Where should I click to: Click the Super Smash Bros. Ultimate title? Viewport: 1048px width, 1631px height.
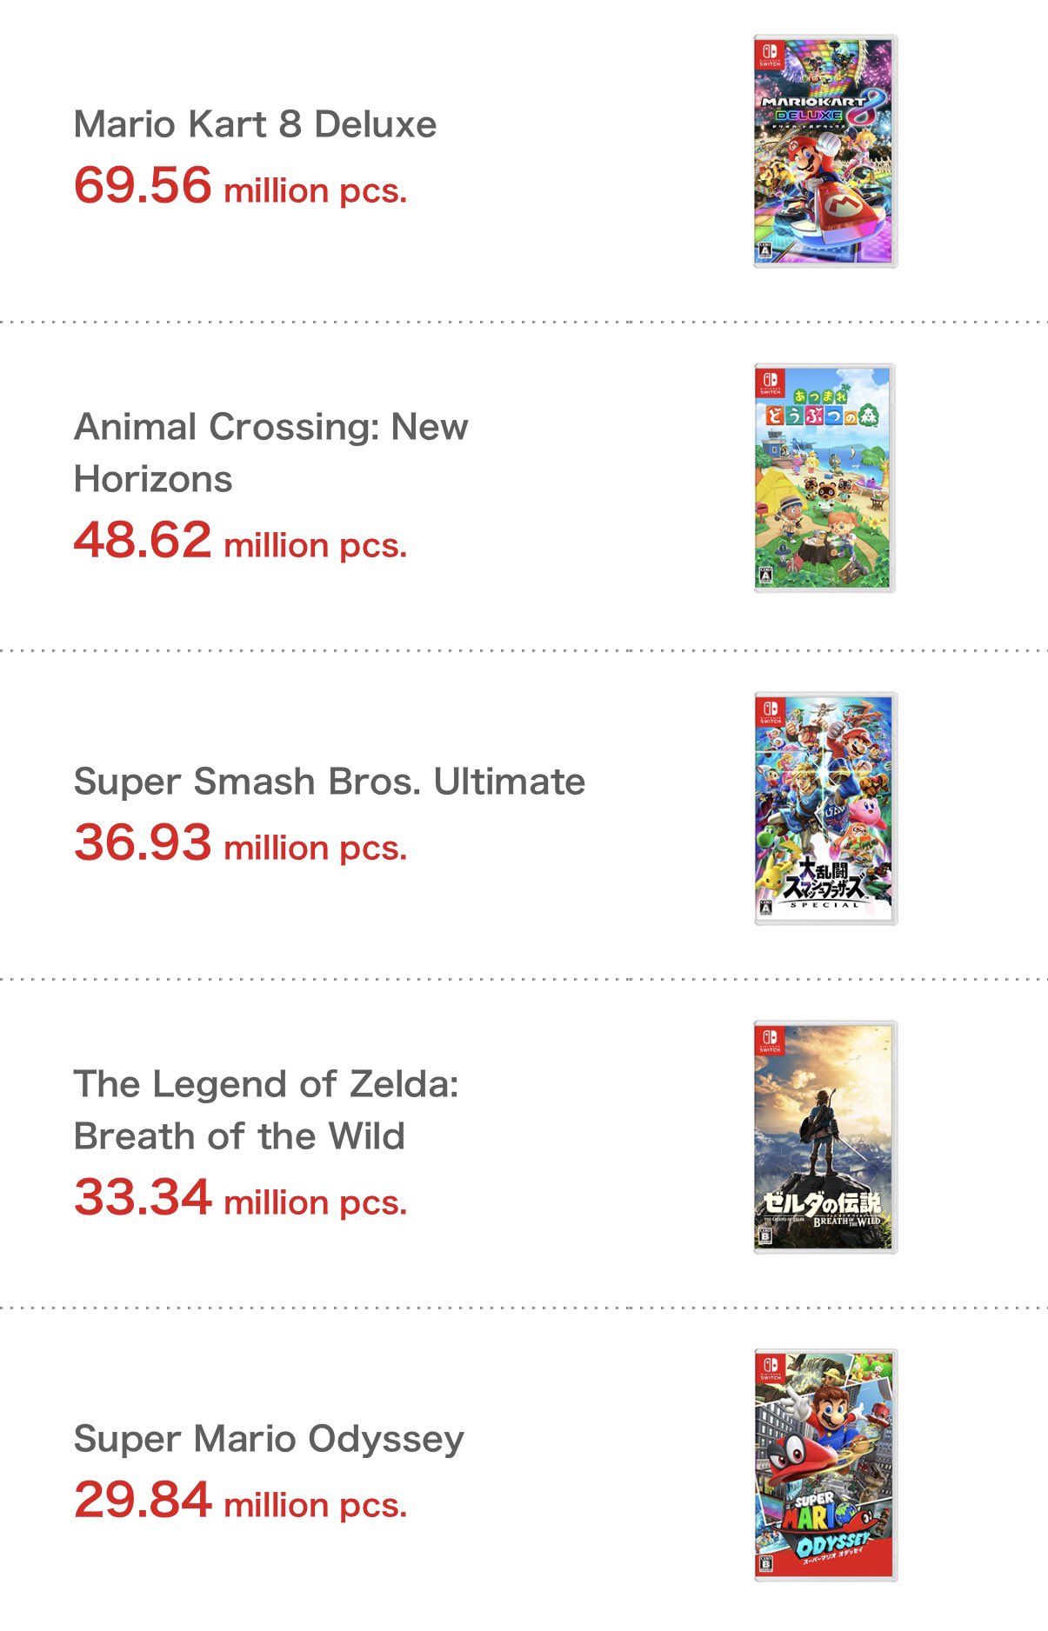click(x=329, y=782)
